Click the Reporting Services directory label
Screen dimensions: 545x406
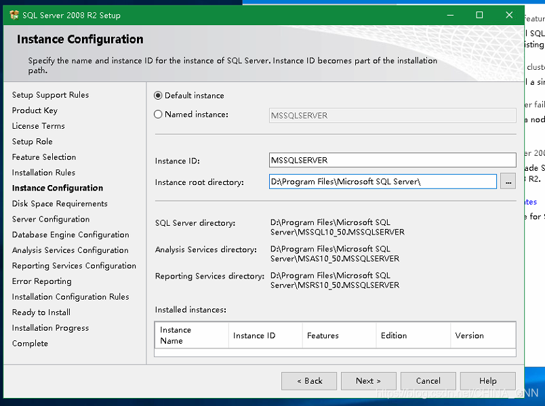[209, 276]
